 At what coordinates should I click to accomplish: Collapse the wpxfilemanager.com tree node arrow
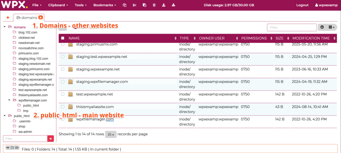(9, 100)
